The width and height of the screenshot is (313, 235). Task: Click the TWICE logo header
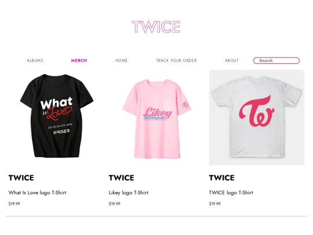(x=156, y=27)
